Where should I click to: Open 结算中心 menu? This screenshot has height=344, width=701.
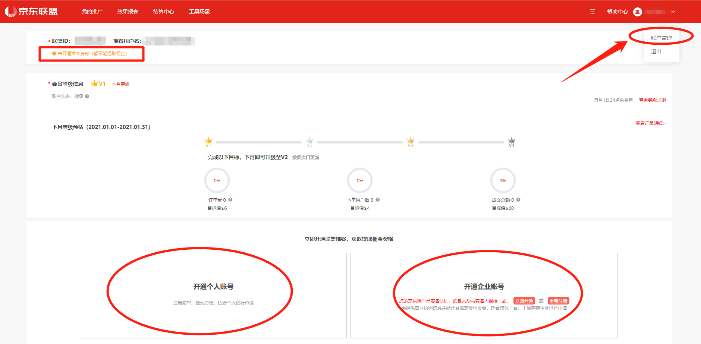[x=163, y=12]
